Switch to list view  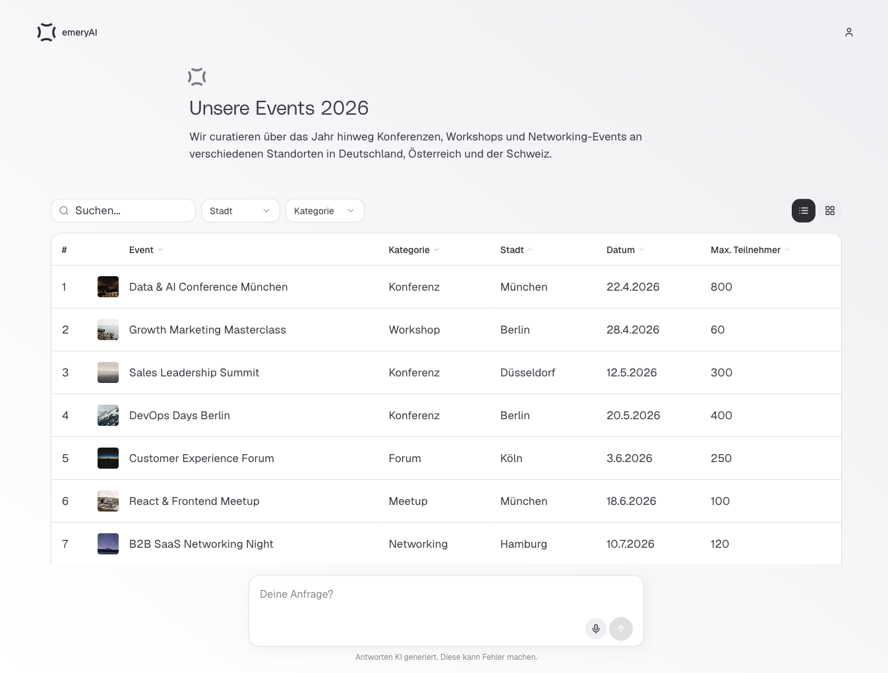pyautogui.click(x=804, y=211)
